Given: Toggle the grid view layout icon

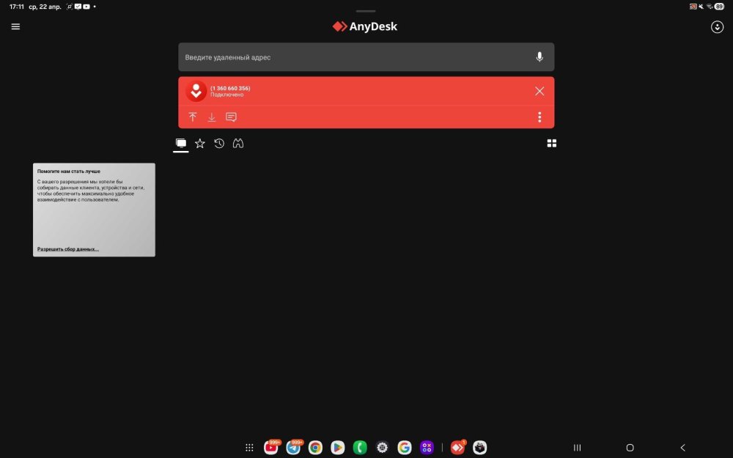Looking at the screenshot, I should (x=552, y=144).
